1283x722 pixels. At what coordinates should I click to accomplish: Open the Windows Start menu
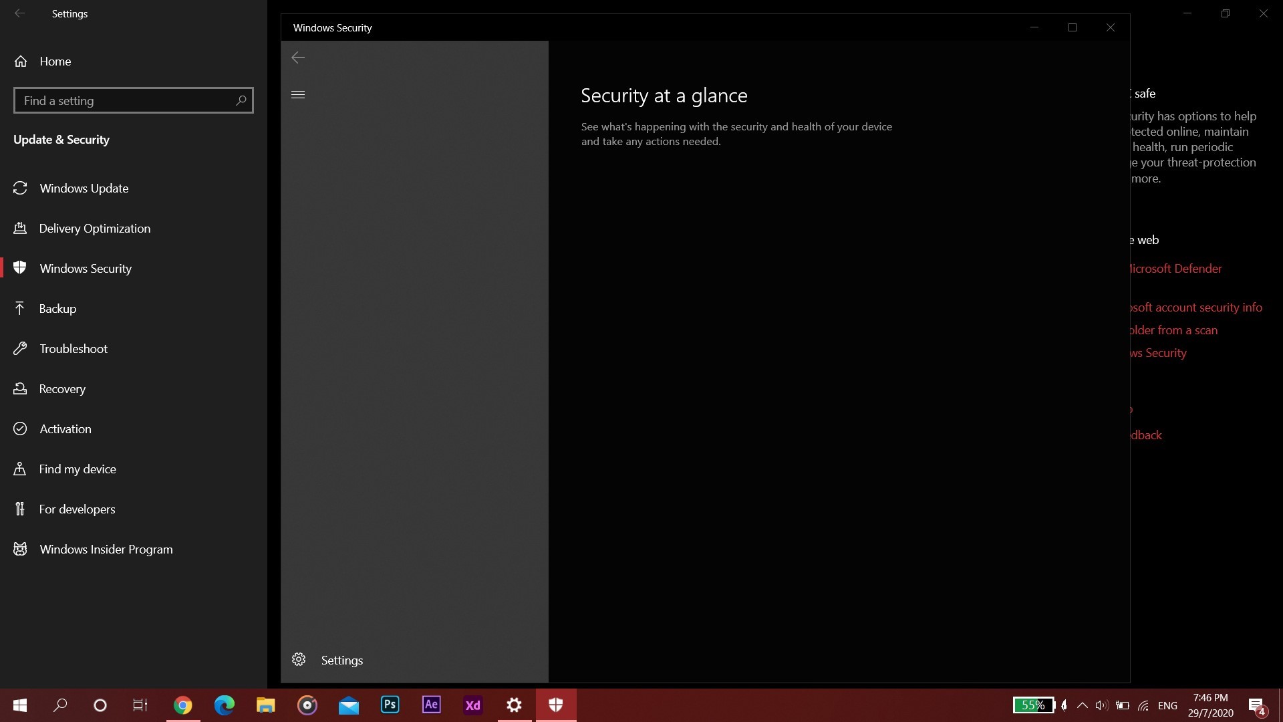(20, 705)
